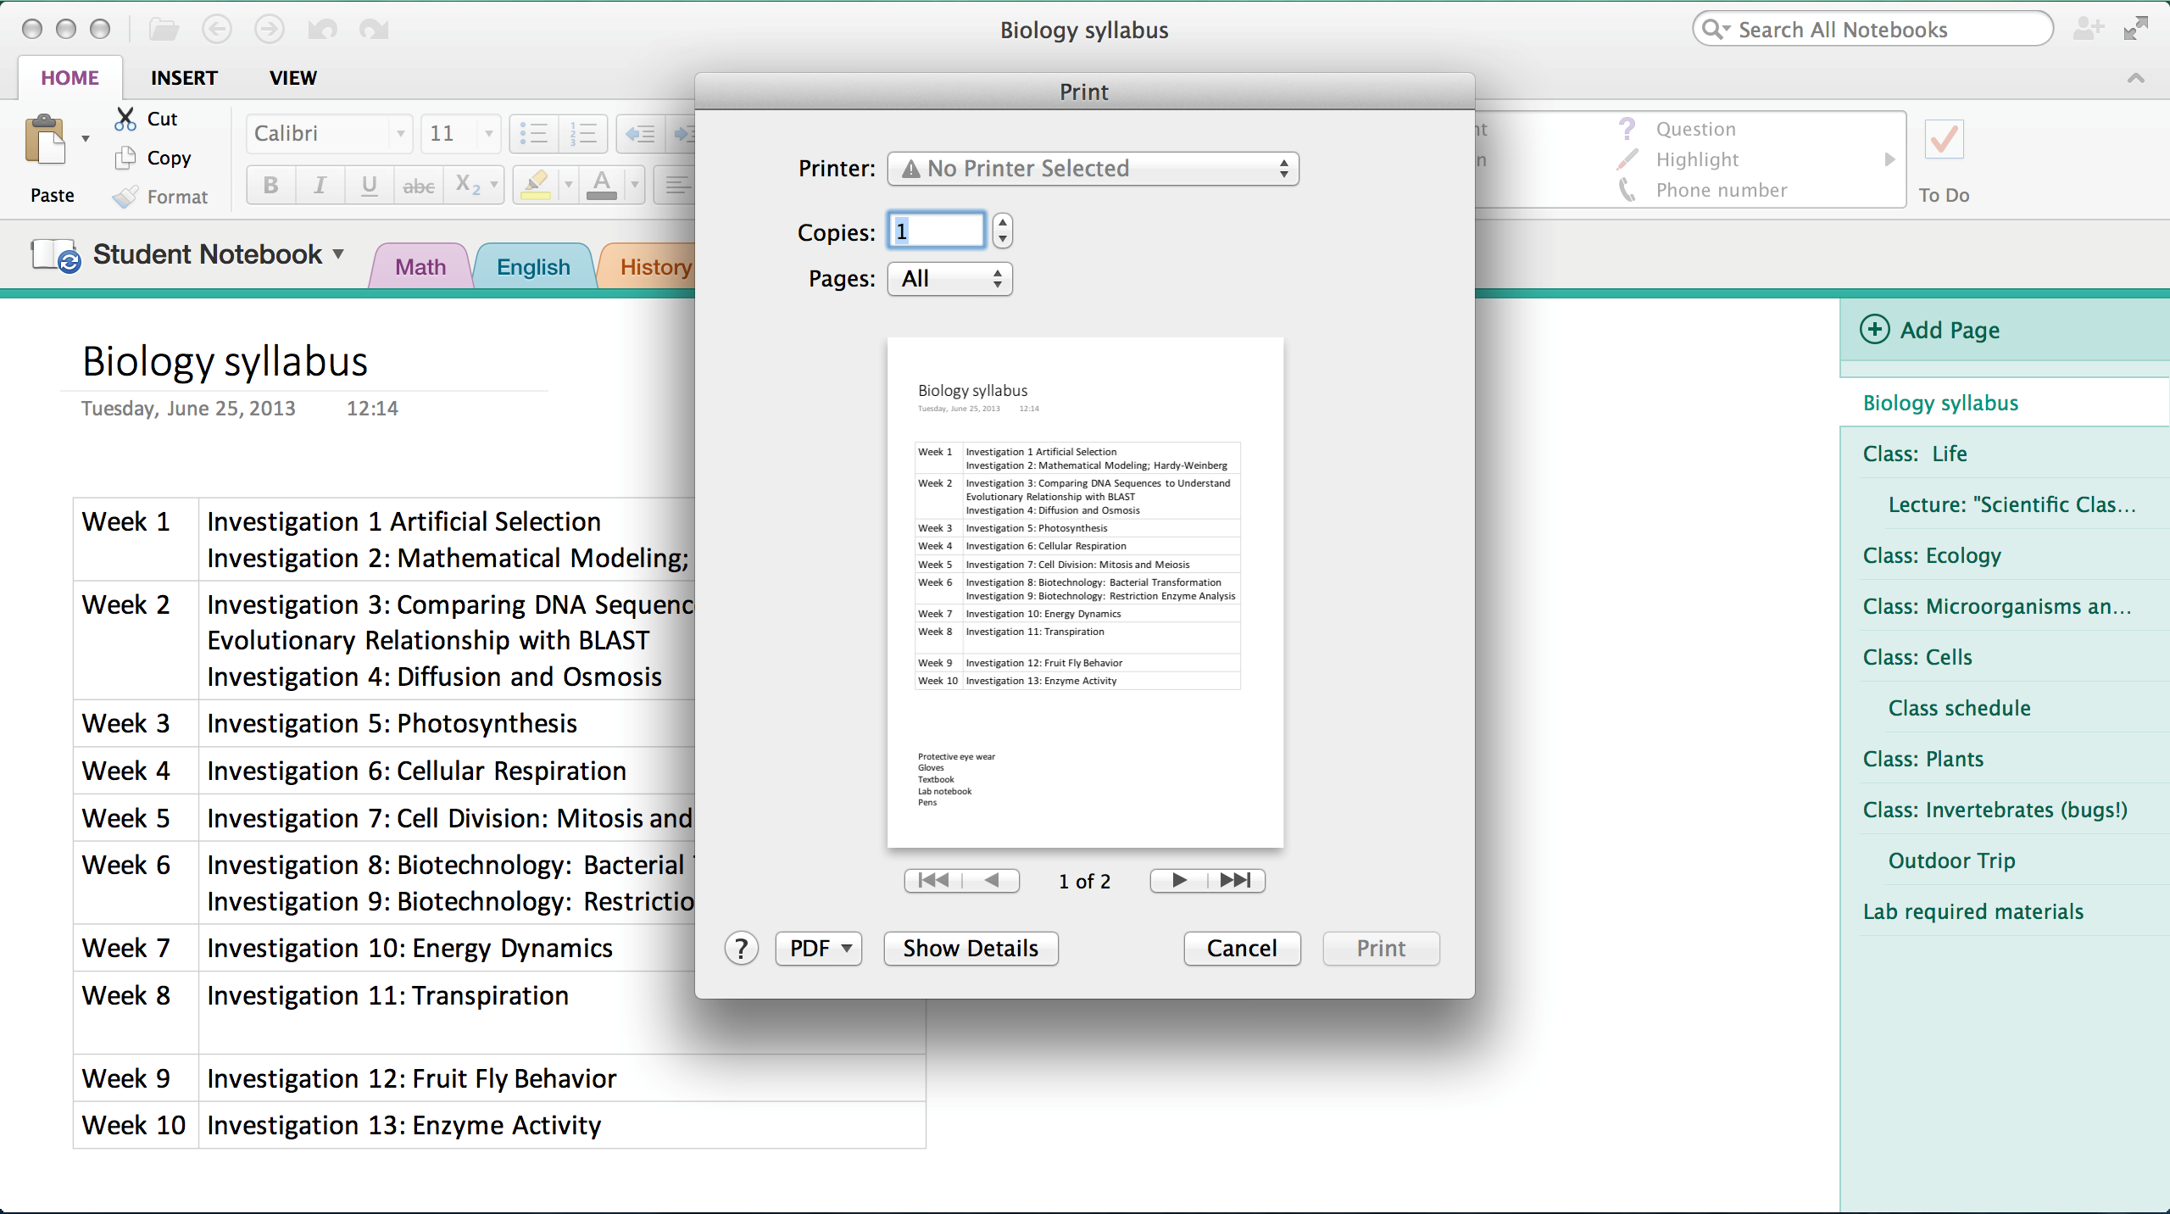Toggle bold formatting
The width and height of the screenshot is (2170, 1214).
click(271, 185)
